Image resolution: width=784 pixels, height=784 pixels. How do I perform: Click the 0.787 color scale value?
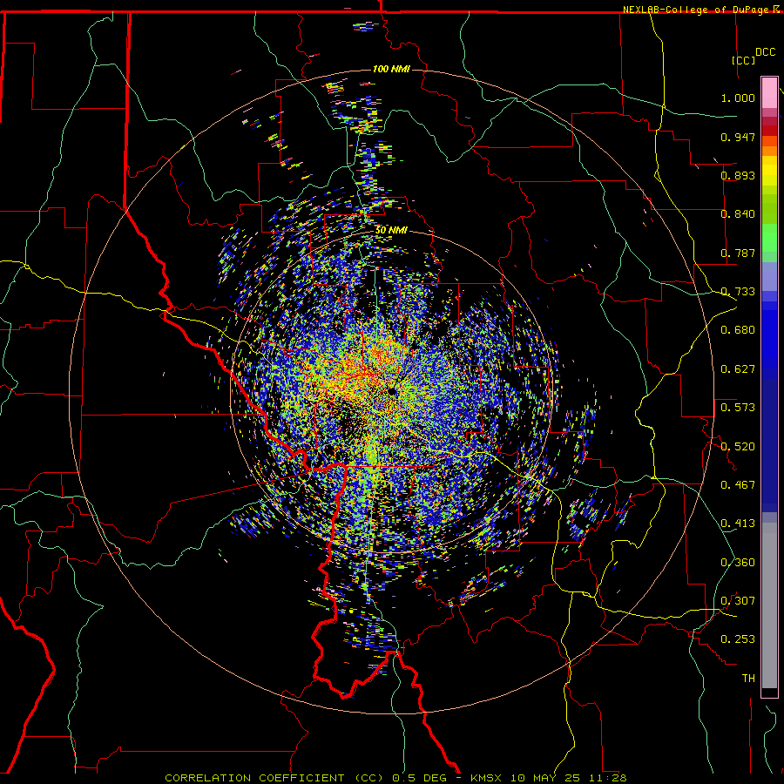coord(738,253)
